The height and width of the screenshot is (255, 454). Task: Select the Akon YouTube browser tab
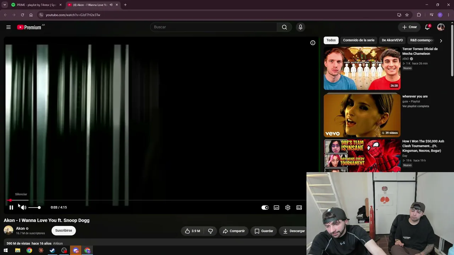pyautogui.click(x=93, y=5)
